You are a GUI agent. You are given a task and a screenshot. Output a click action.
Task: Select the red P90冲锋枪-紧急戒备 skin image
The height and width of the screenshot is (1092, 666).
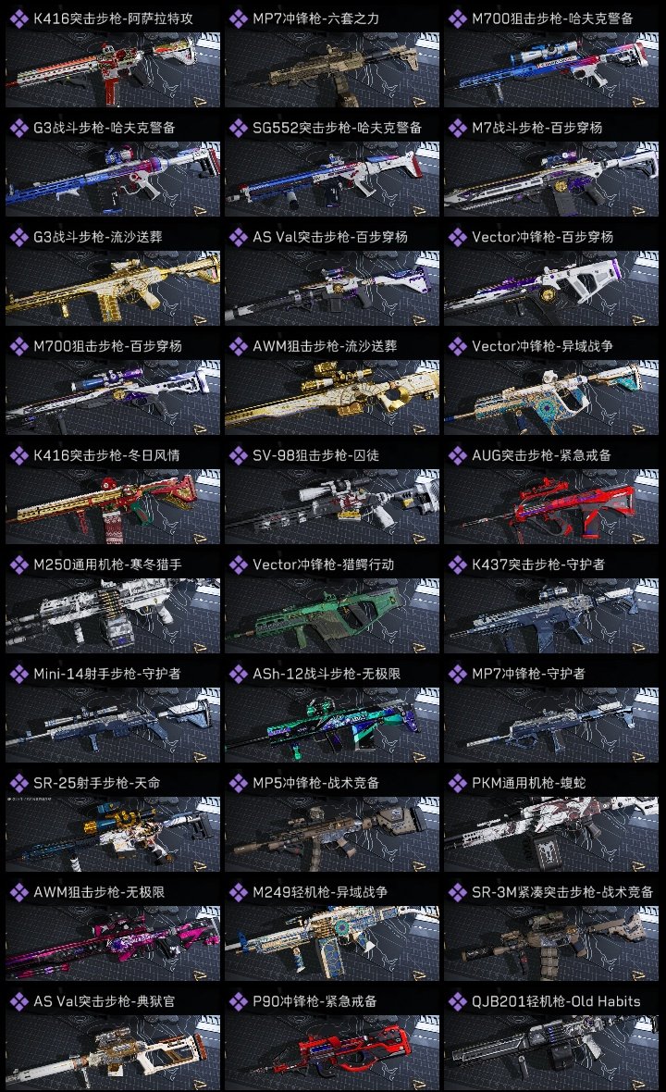point(332,1052)
